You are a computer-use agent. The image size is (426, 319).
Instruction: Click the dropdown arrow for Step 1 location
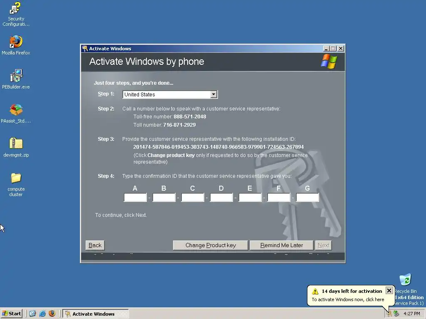click(214, 94)
